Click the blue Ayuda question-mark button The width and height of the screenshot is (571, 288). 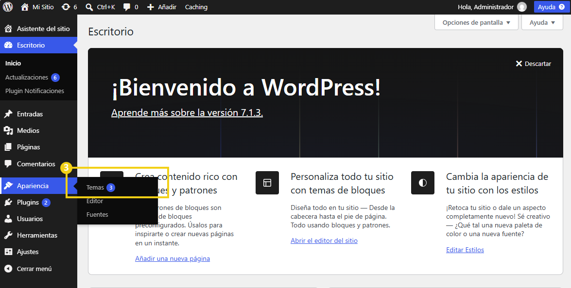552,7
